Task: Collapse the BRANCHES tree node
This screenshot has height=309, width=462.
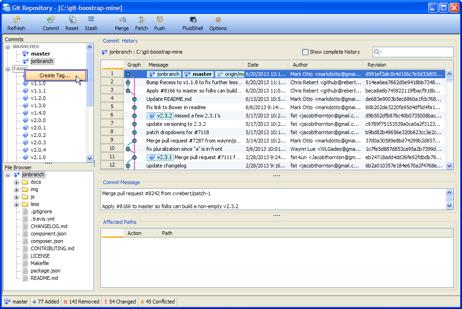Action: pos(8,47)
